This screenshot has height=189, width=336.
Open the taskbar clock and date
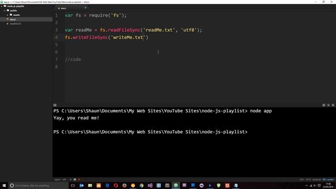pos(328,185)
